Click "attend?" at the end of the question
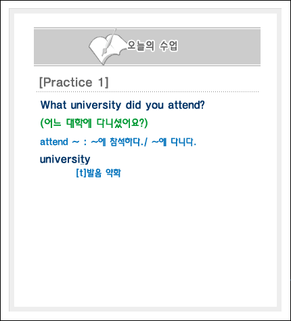Screen dimensions: 291x321 point(186,105)
